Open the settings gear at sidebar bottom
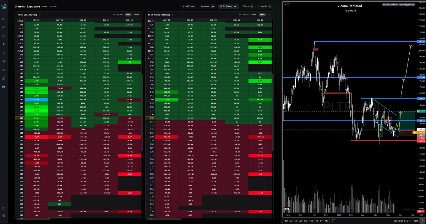Screen dimensions: 426x224 (x=3, y=216)
